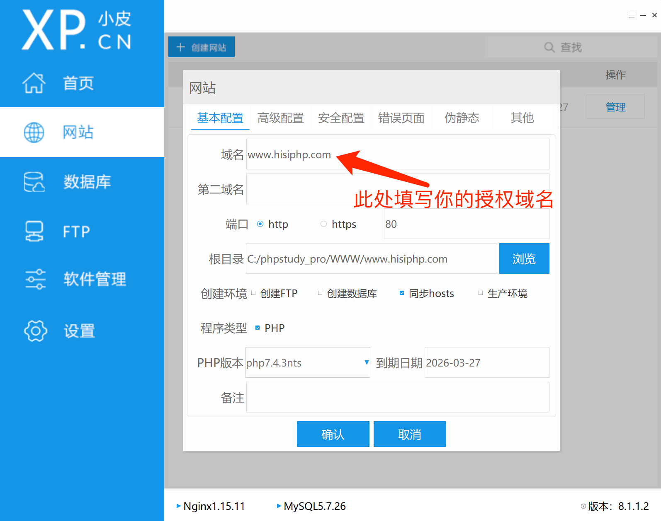Click the home house icon in sidebar
The height and width of the screenshot is (521, 661).
click(x=34, y=83)
